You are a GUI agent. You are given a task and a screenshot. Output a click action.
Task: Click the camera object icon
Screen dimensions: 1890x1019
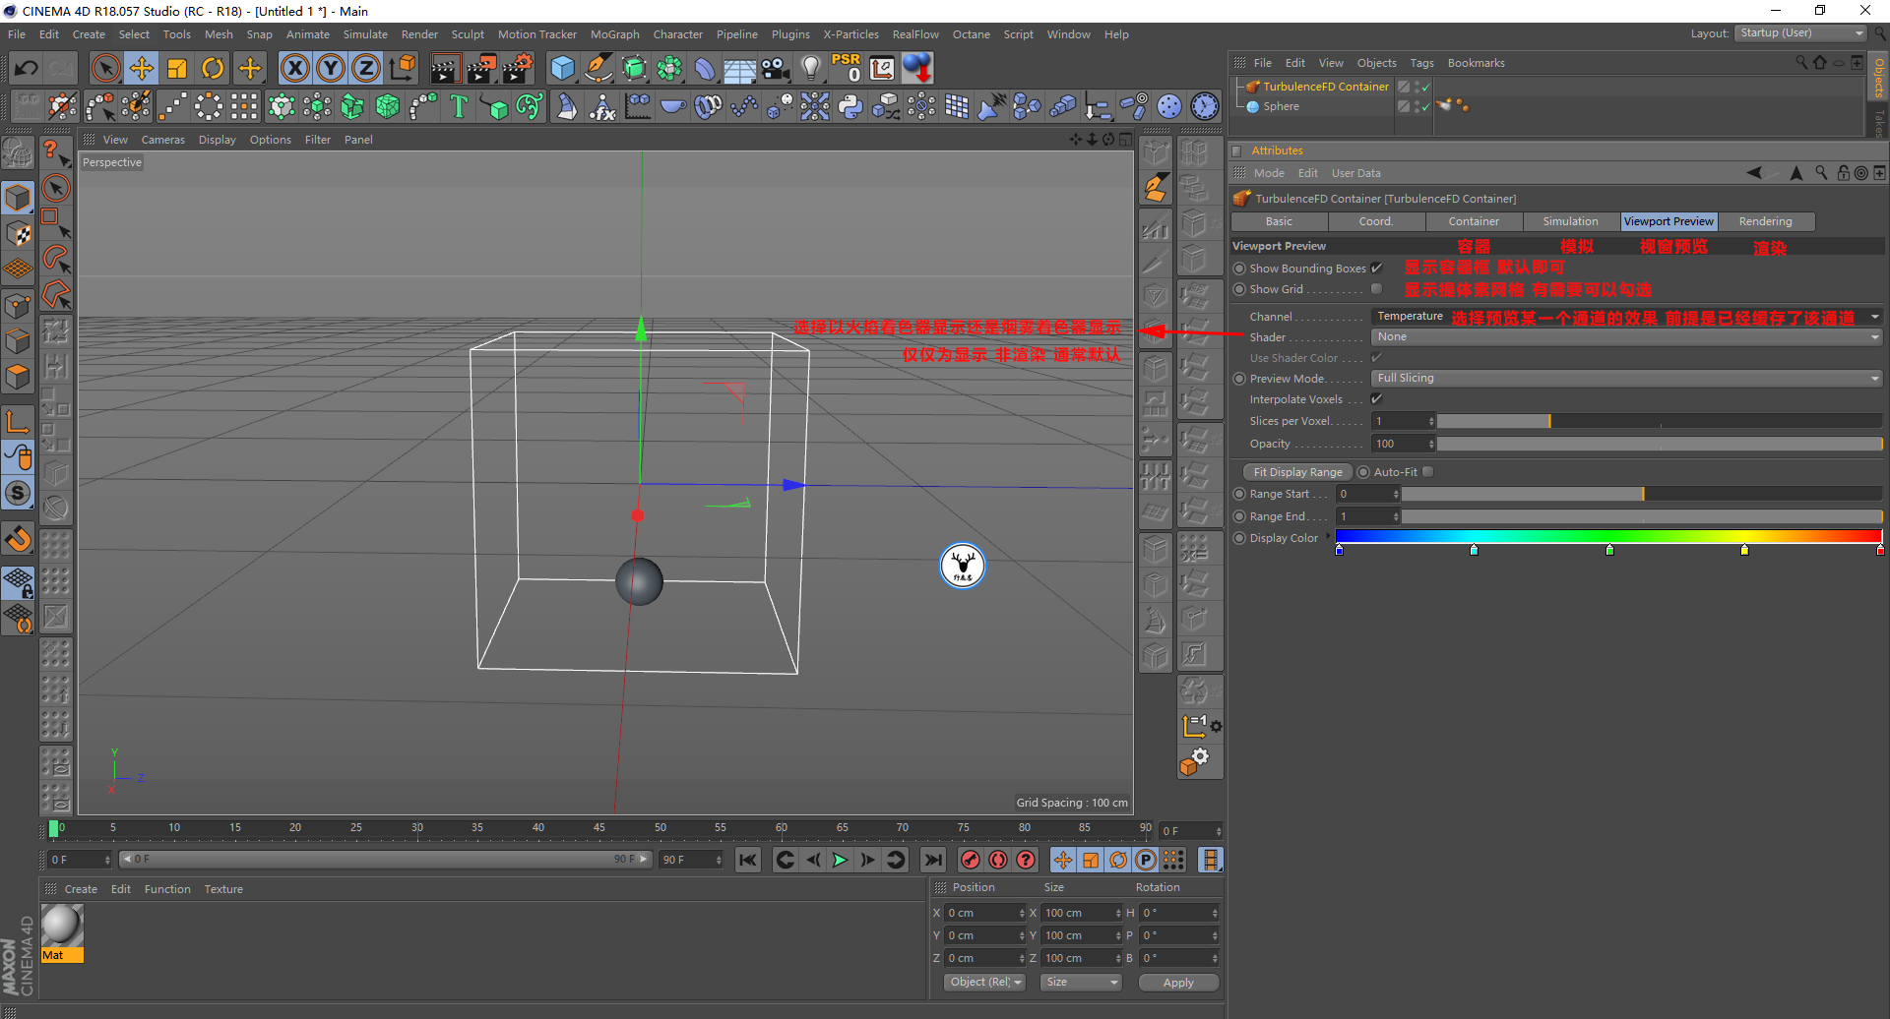(x=776, y=69)
